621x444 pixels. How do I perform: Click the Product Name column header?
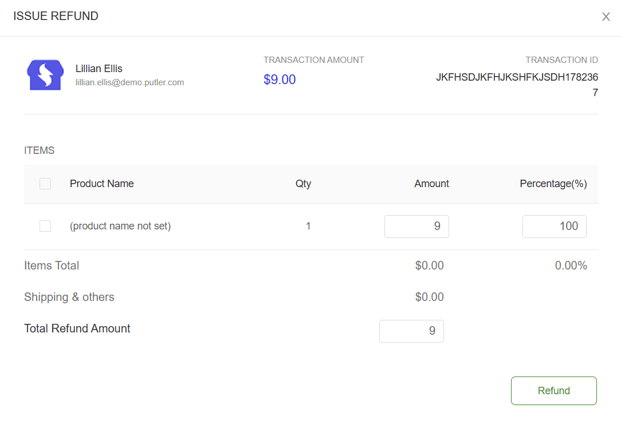pos(102,184)
